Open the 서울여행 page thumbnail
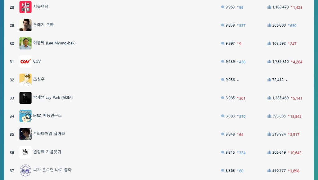Viewport: 318px width, 180px height. click(x=25, y=7)
